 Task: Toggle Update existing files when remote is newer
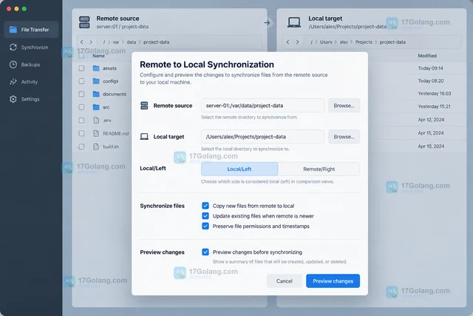pyautogui.click(x=205, y=216)
